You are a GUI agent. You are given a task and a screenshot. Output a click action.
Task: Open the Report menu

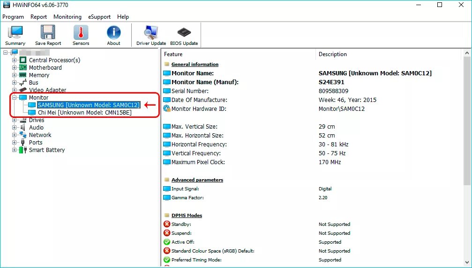click(38, 17)
